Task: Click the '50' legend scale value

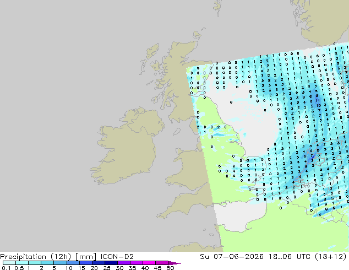Action: [x=170, y=268]
